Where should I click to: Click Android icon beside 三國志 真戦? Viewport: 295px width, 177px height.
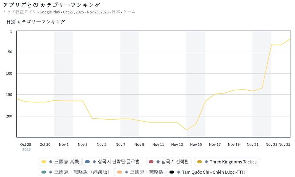[x=51, y=162]
